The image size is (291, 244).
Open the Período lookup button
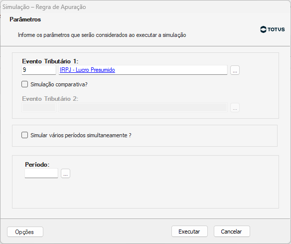(x=65, y=173)
